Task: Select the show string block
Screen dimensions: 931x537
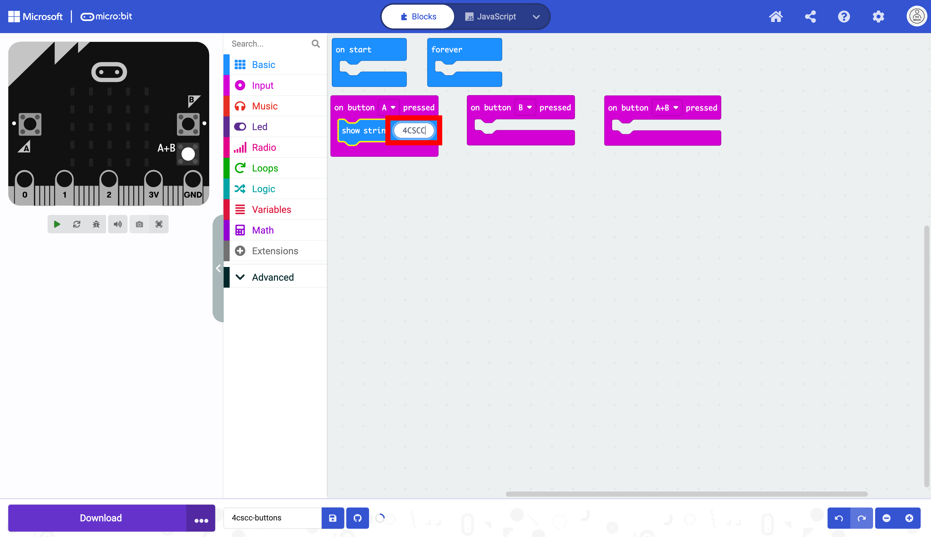Action: 363,131
